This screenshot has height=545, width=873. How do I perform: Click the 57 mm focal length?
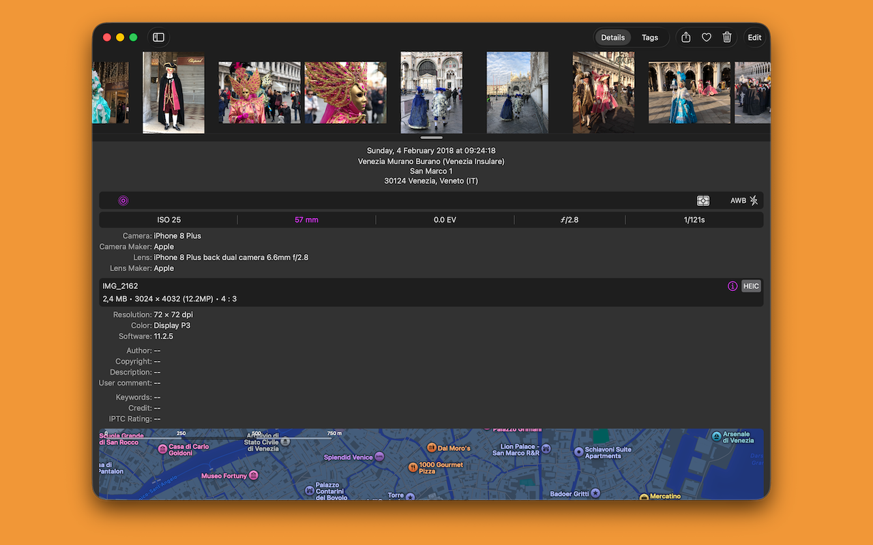(x=306, y=220)
